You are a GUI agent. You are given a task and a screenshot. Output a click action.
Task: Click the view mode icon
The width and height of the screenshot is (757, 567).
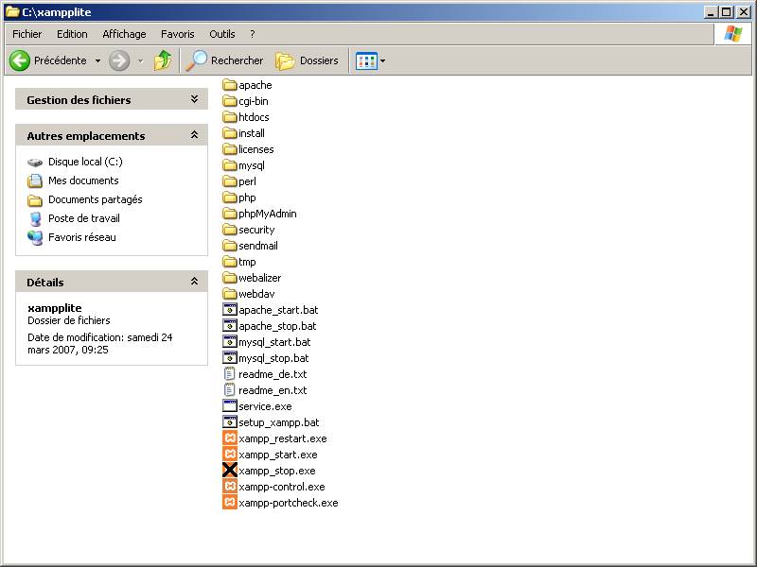click(x=366, y=60)
